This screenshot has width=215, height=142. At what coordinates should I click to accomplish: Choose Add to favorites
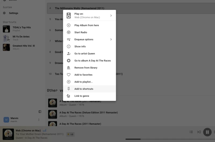89,75
